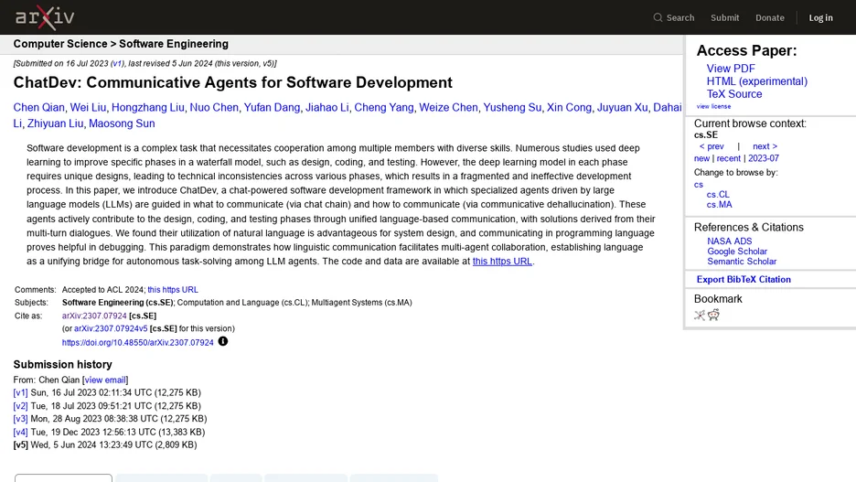Click 'Software Engineering (cs.SE)' subject text
Viewport: 856px width, 482px height.
click(117, 303)
